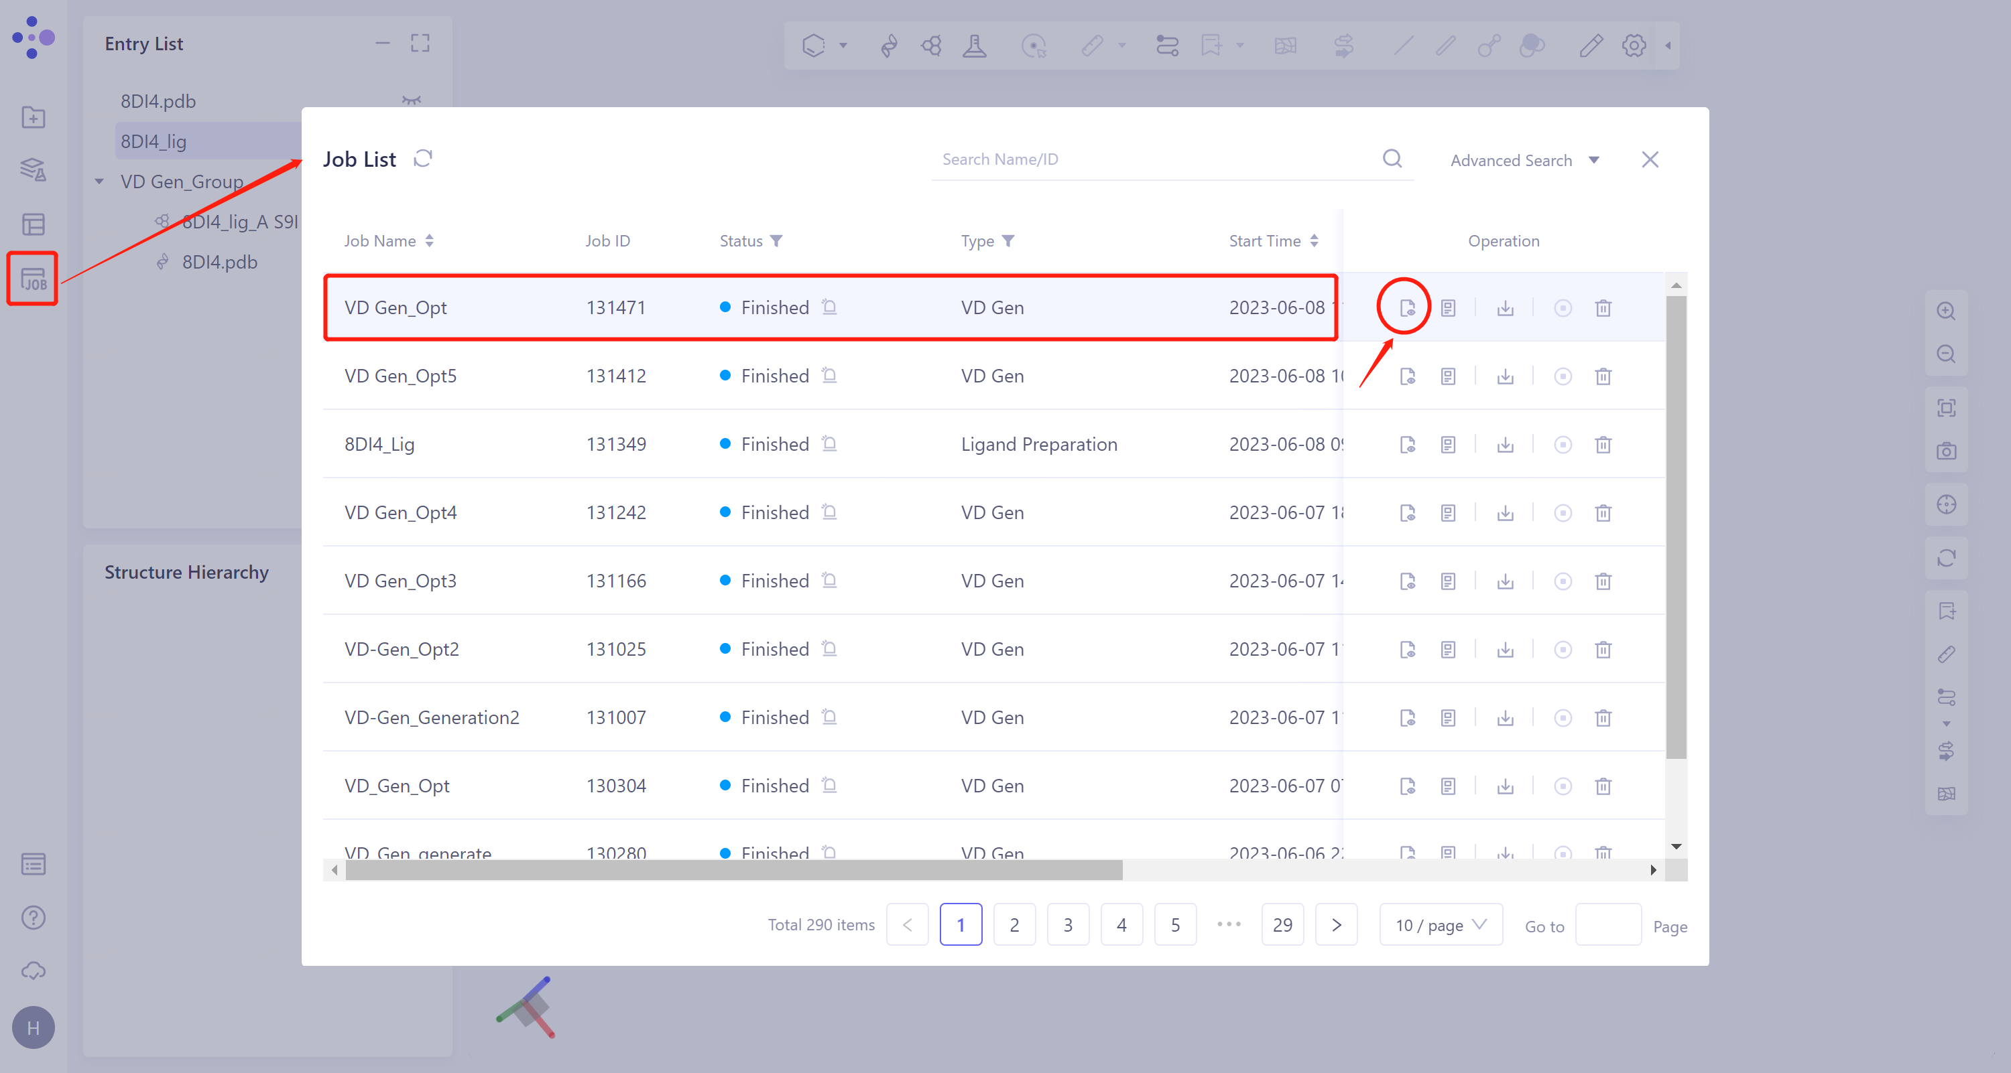Click view-results icon for VD Gen_Opt job
Screen dimensions: 2011x1073
tap(1407, 308)
